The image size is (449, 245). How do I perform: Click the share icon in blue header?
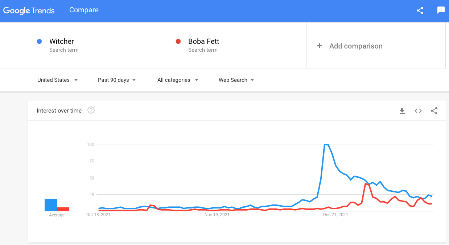(x=420, y=10)
